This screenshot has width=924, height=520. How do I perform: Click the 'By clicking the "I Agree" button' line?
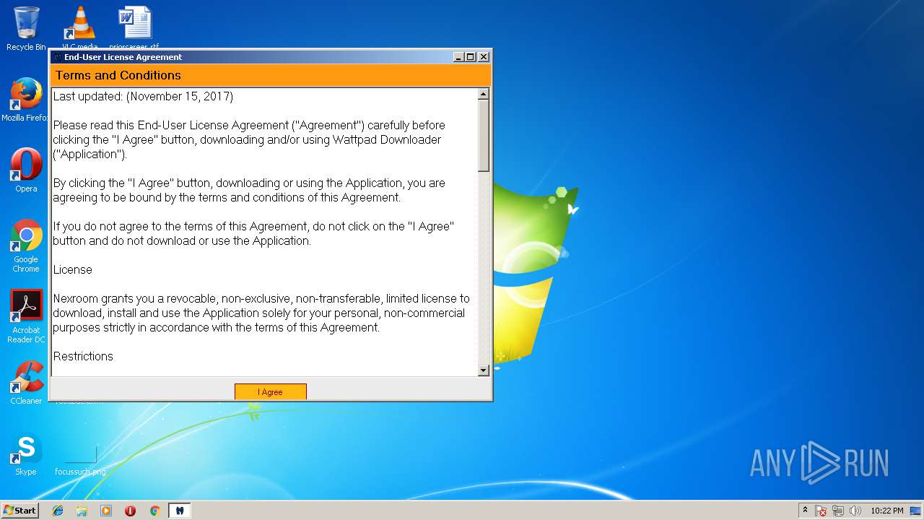(249, 183)
